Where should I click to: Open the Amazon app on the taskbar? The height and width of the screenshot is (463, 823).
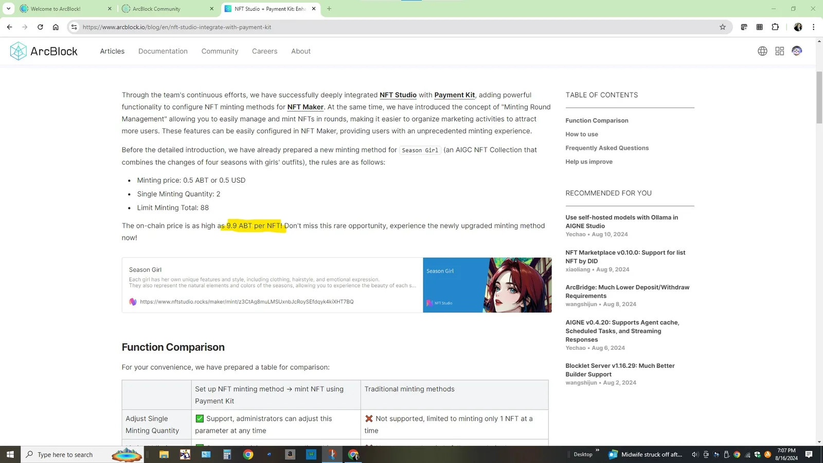tap(290, 454)
